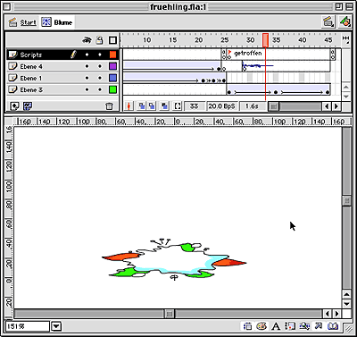Switch to the Start scene tab

pos(22,22)
